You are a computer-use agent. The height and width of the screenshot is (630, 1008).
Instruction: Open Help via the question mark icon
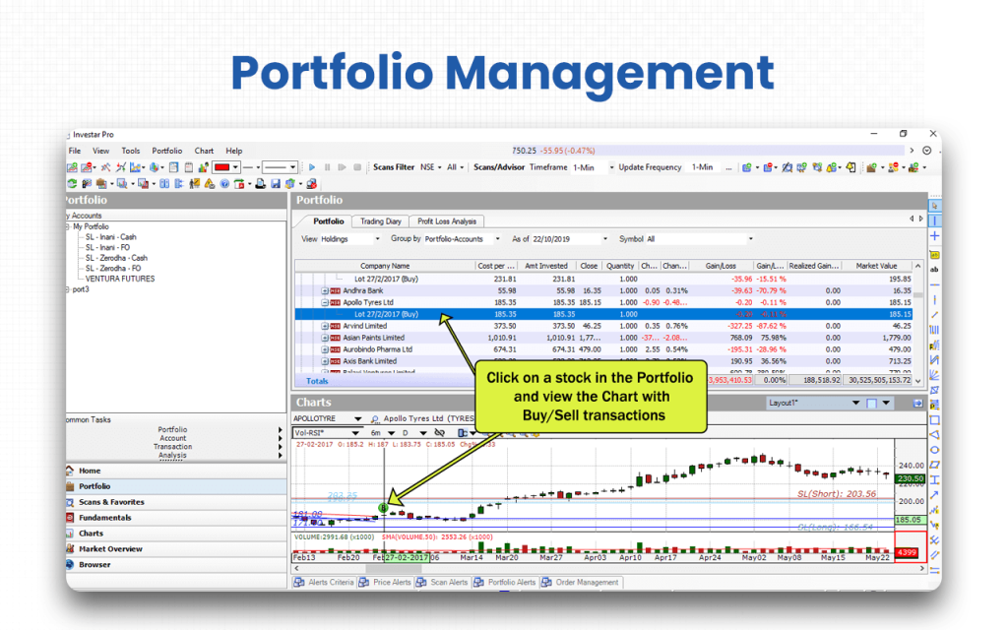pos(224,183)
